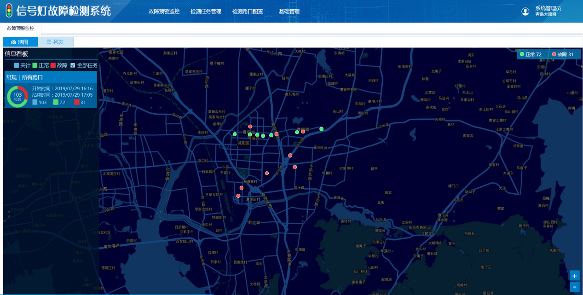Click the red marker above 春阳路
The width and height of the screenshot is (583, 295).
(250, 127)
